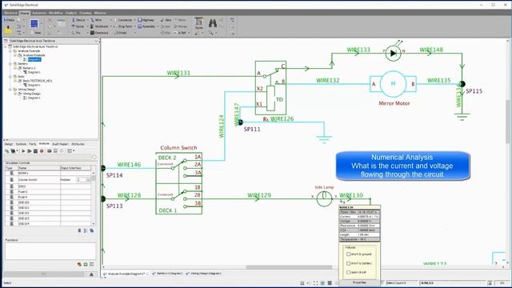Screen dimensions: 512x288
Task: Select the Side Lamp symbol in diagram
Action: pos(324,198)
